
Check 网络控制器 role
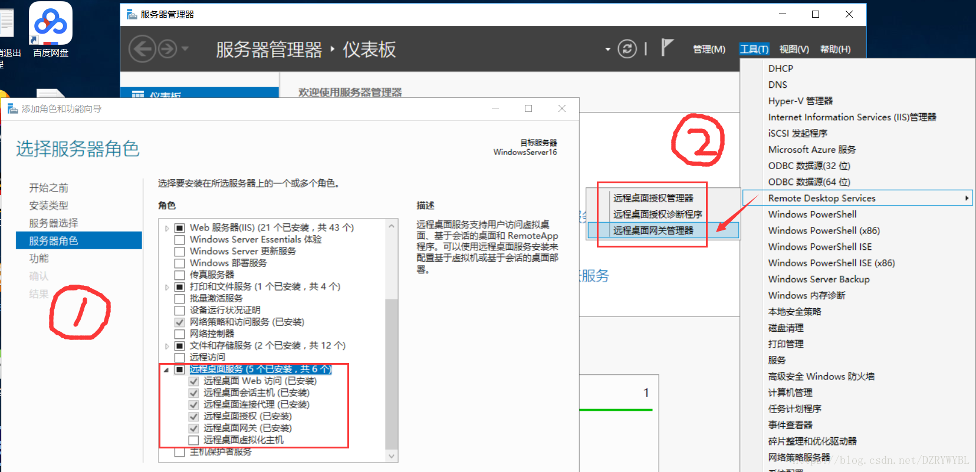coord(180,334)
